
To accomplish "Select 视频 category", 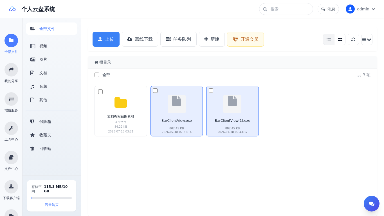I will click(51, 46).
